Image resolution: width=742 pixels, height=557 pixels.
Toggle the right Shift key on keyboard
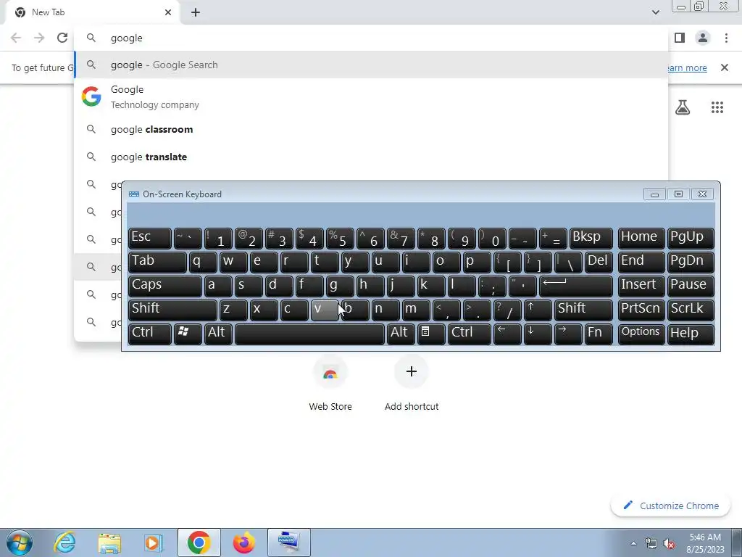point(583,310)
